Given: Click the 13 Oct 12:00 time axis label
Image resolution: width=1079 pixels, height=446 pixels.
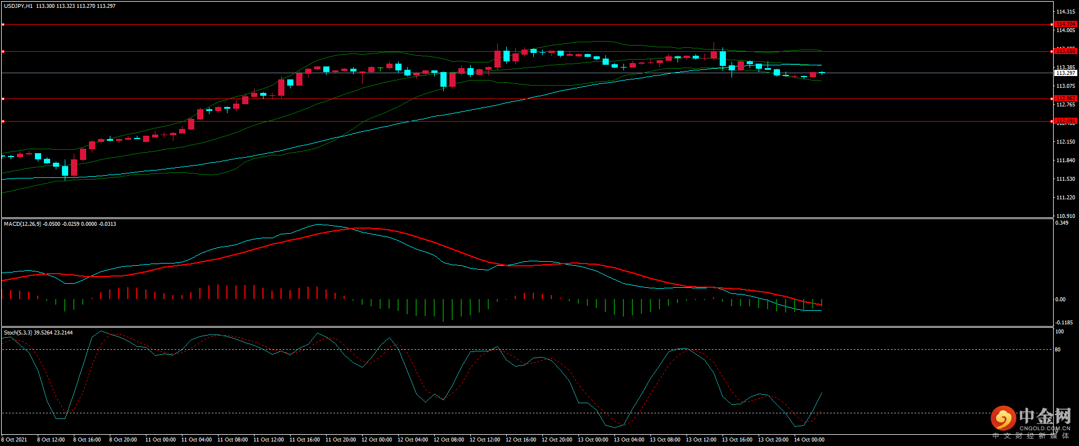Looking at the screenshot, I should pyautogui.click(x=701, y=440).
